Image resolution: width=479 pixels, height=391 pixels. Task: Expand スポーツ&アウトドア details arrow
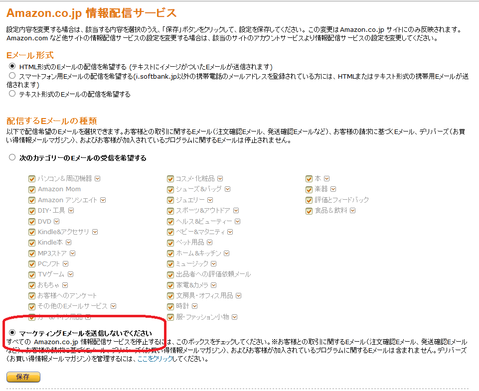(x=236, y=210)
